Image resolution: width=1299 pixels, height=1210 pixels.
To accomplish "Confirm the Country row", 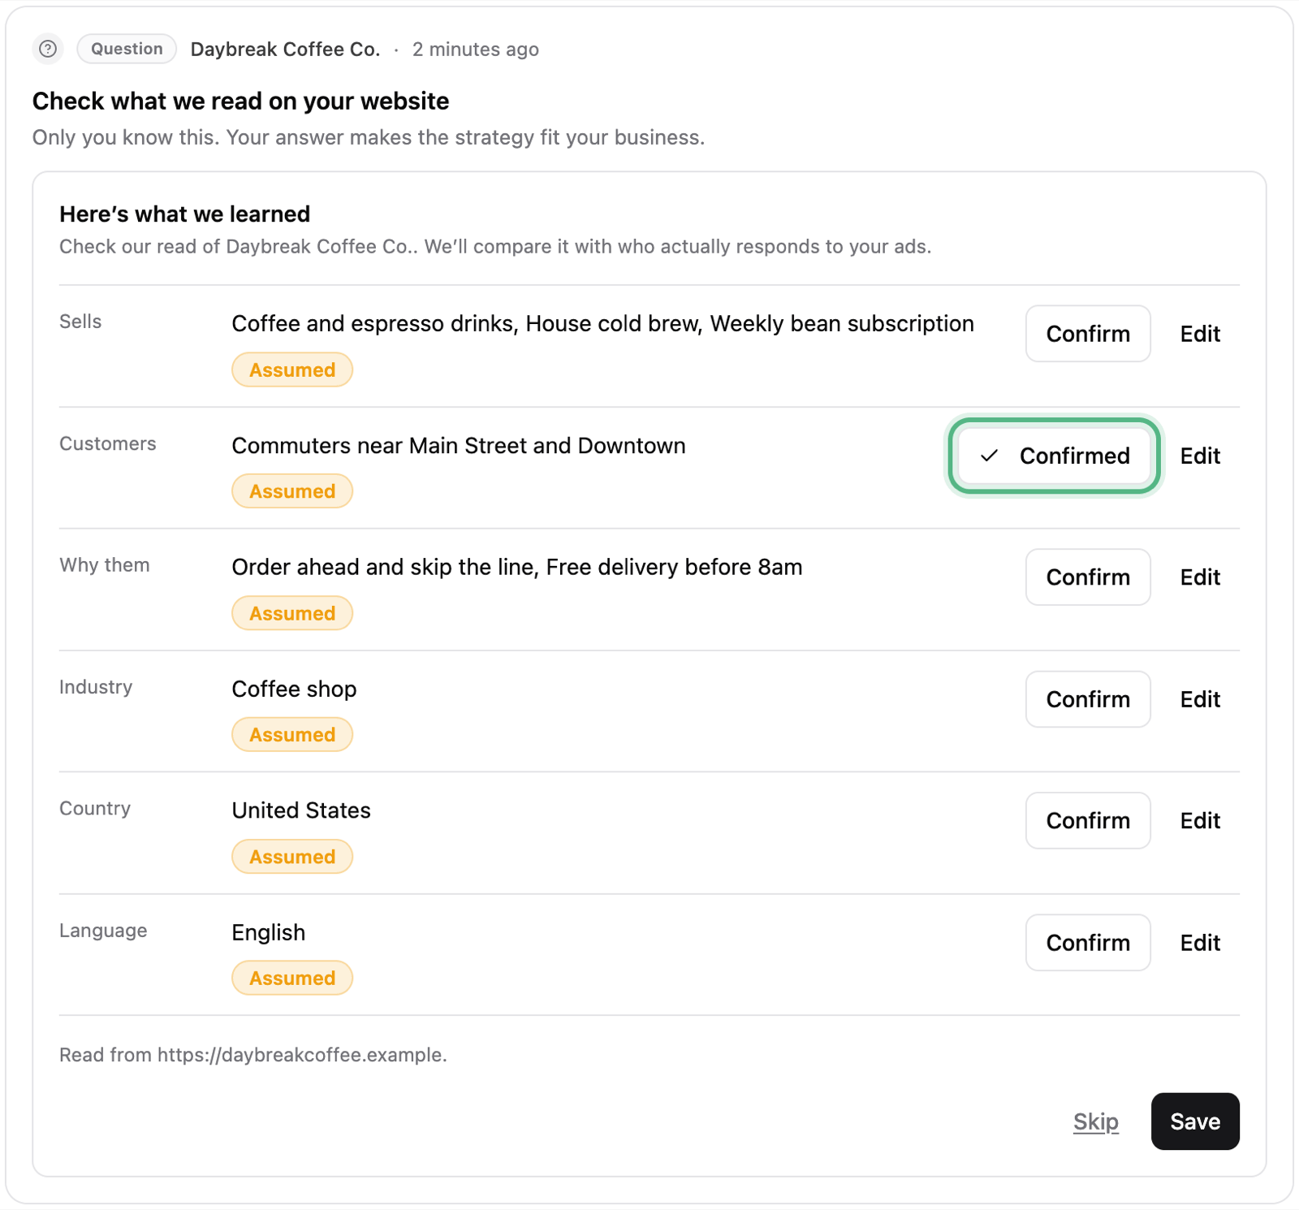I will click(1088, 821).
